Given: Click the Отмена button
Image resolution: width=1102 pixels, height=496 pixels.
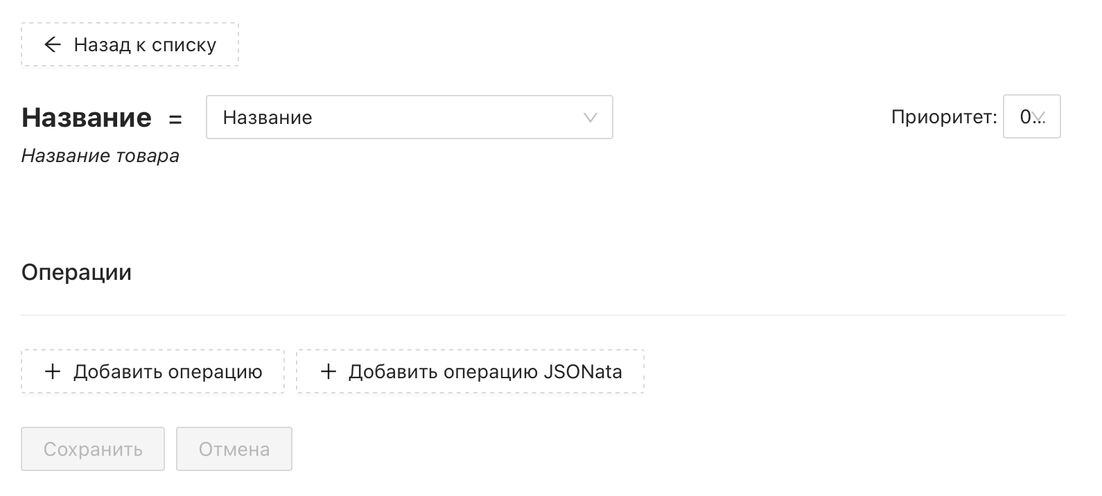Looking at the screenshot, I should 234,449.
